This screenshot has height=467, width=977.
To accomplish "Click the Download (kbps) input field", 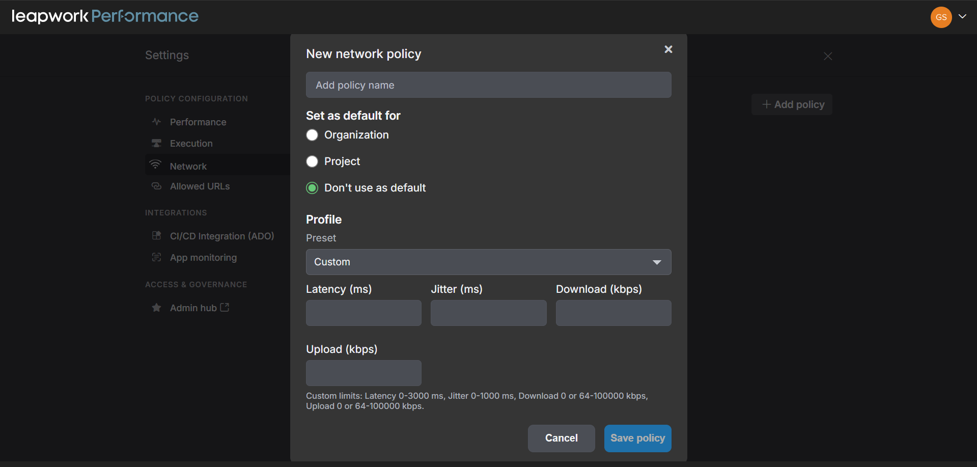I will point(613,313).
